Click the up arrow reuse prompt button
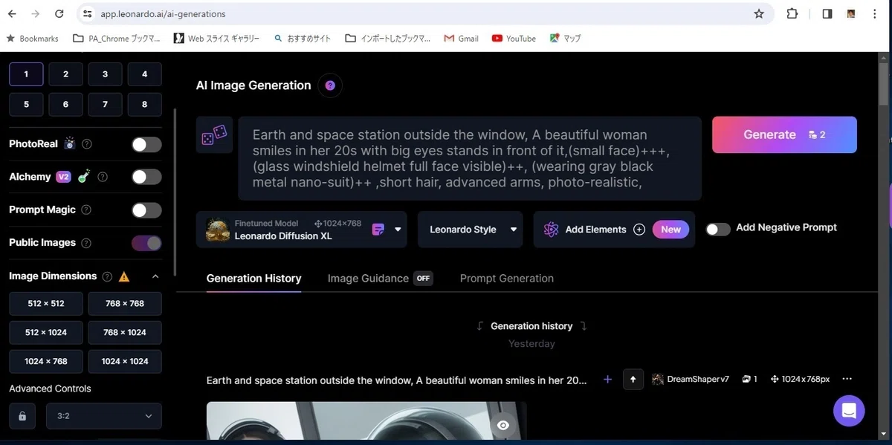This screenshot has height=445, width=892. [633, 380]
